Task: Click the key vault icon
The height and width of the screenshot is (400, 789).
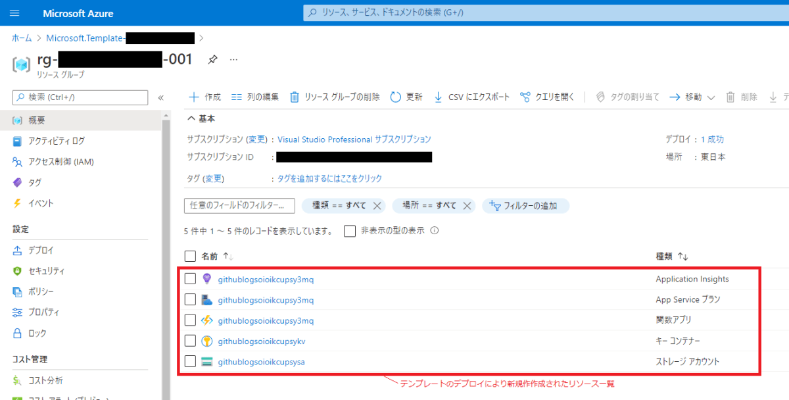Action: pos(207,341)
